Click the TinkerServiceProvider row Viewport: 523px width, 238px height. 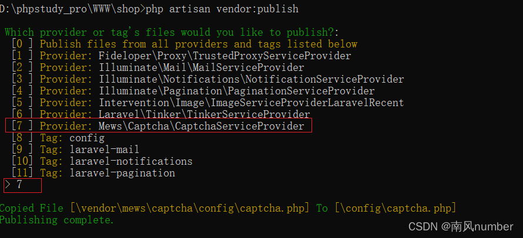tap(161, 114)
